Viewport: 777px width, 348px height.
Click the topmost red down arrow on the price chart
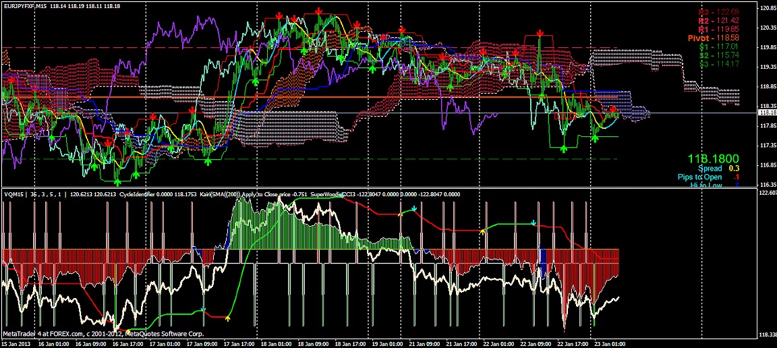click(318, 11)
